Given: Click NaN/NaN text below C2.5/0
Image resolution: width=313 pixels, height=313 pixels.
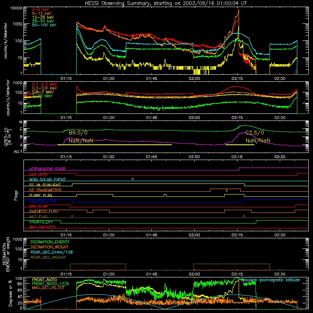Looking at the screenshot, I should (x=258, y=141).
